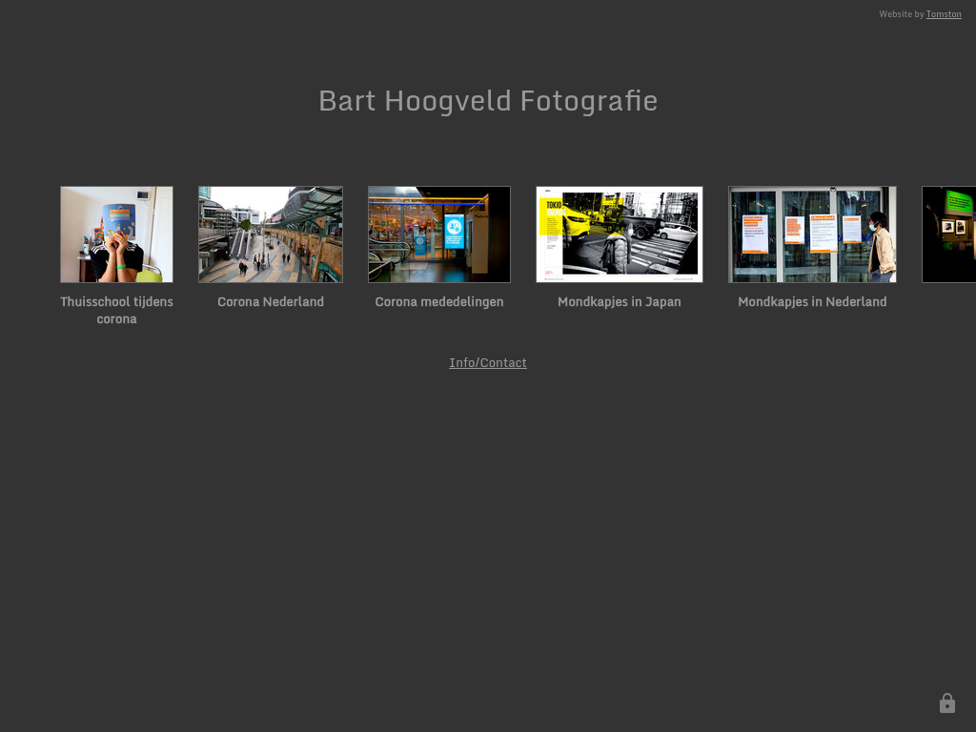Screen dimensions: 976x732
Task: Click the Corona mededelingen caption text
Action: point(439,301)
